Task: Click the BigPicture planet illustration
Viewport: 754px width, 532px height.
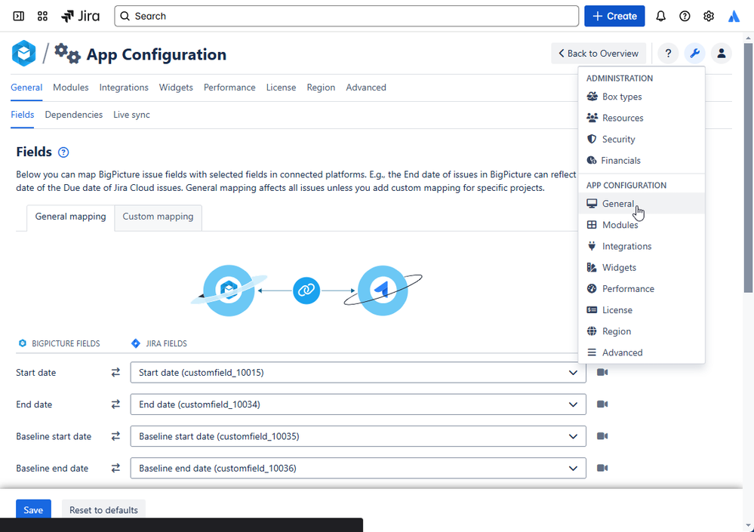Action: click(x=229, y=291)
